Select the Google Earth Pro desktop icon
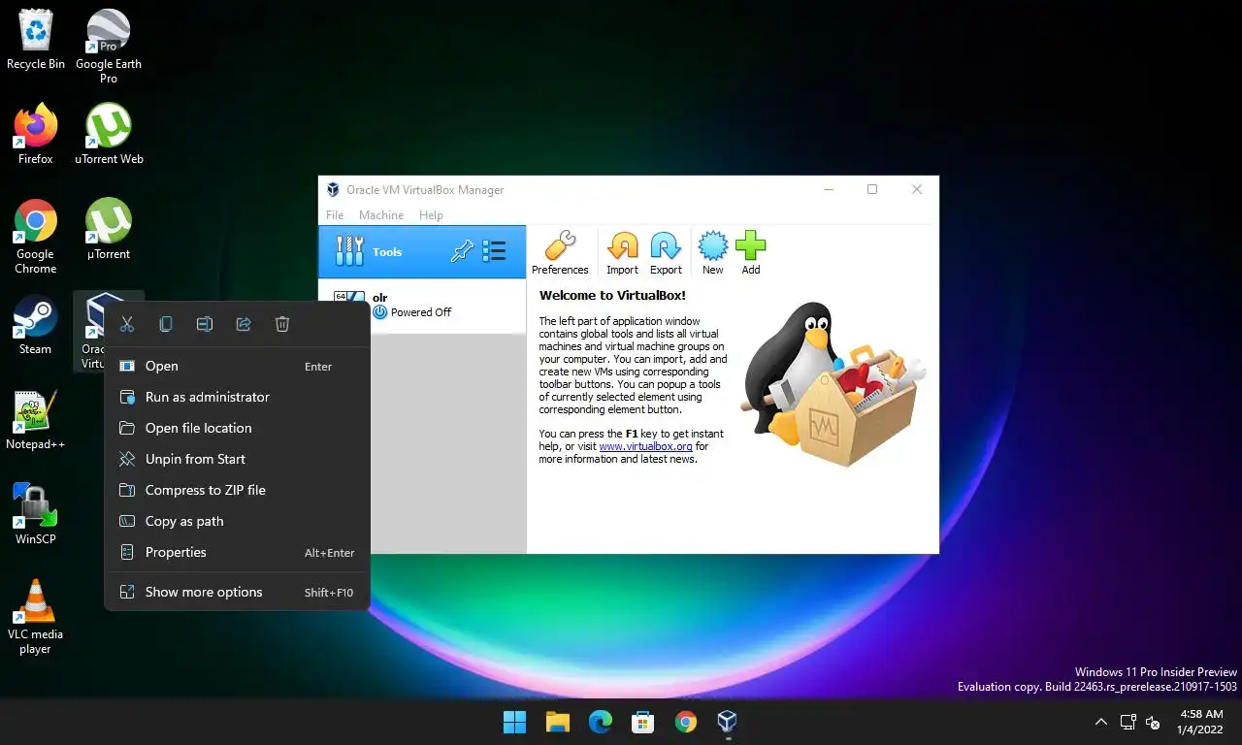The height and width of the screenshot is (745, 1242). [109, 47]
